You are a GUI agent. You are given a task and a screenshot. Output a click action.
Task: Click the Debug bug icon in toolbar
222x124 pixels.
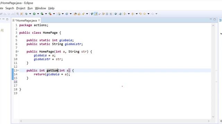tap(26, 14)
